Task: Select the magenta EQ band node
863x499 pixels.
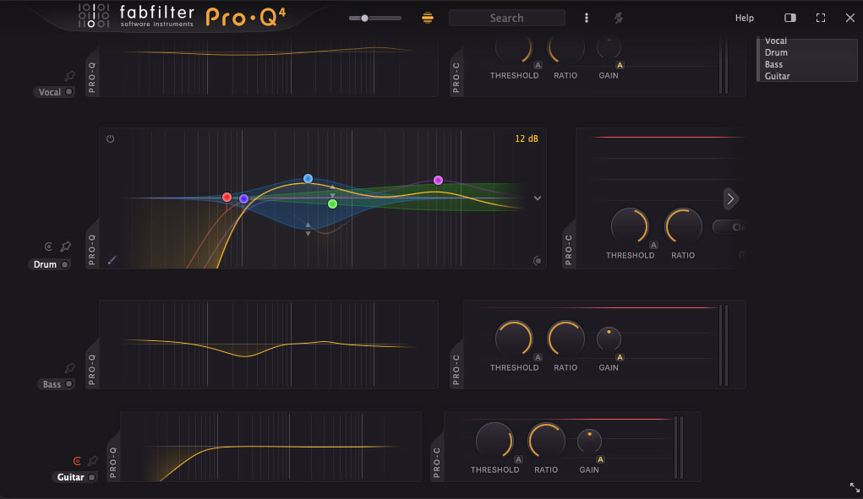Action: [438, 180]
